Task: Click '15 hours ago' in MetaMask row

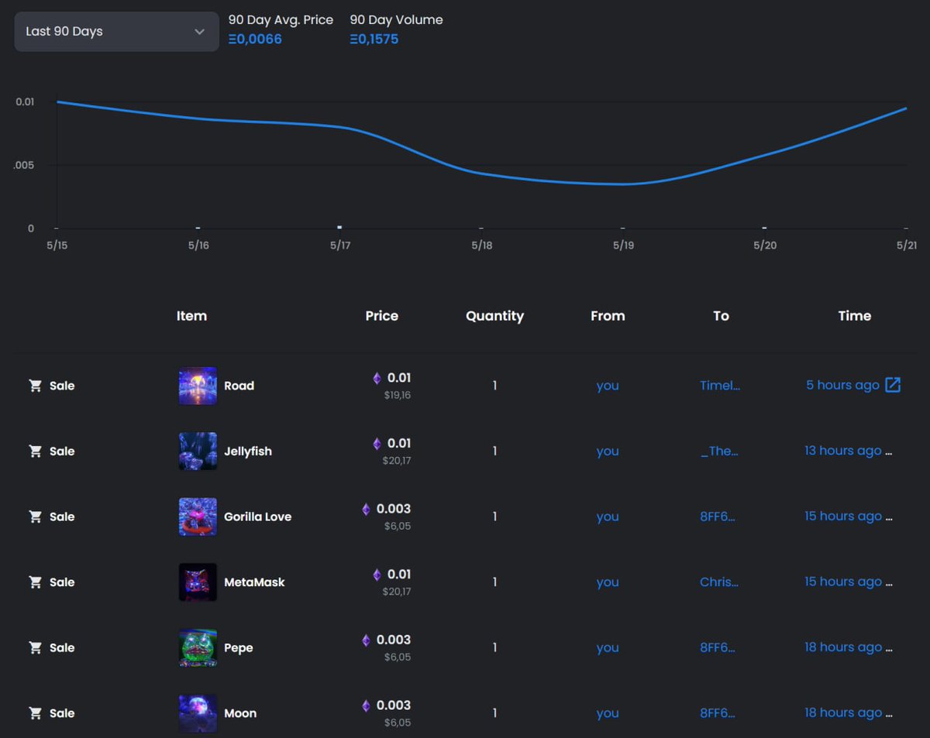Action: (843, 582)
